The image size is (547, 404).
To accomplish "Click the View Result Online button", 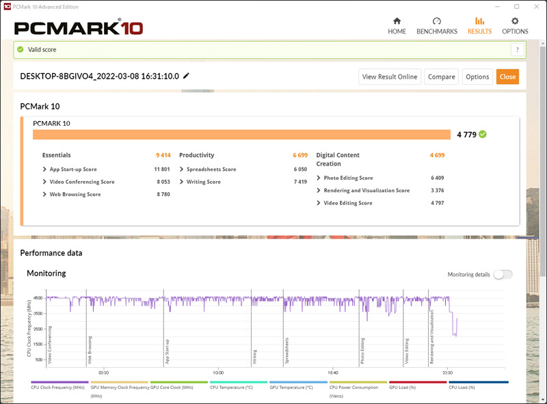I will pyautogui.click(x=389, y=77).
